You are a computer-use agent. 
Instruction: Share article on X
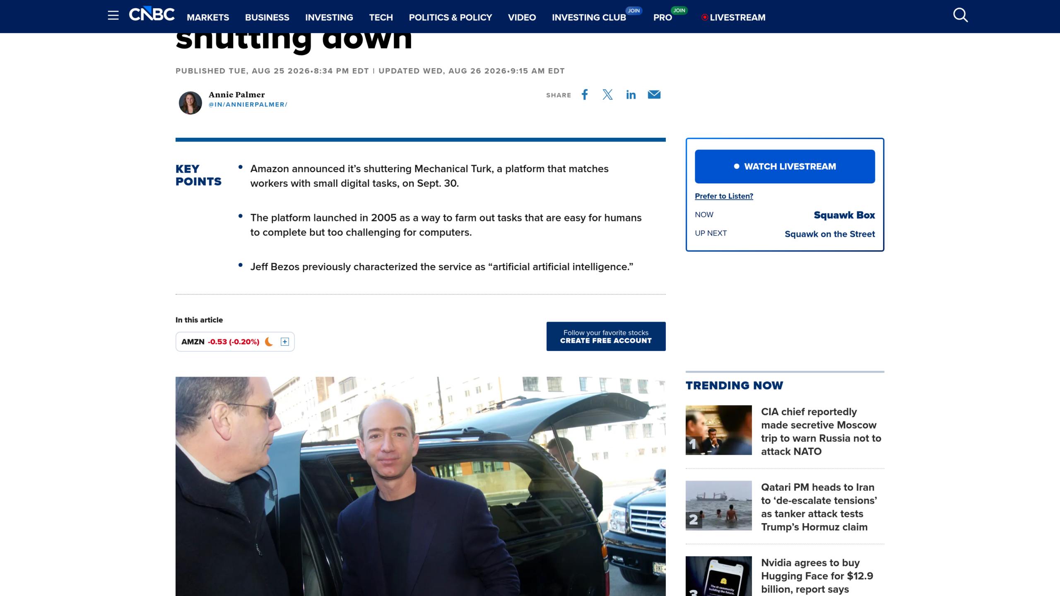[607, 95]
